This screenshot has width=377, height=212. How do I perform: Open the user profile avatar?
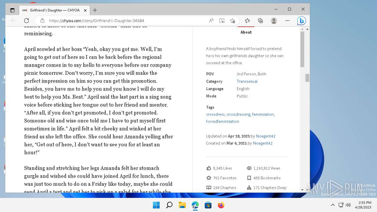pyautogui.click(x=274, y=21)
